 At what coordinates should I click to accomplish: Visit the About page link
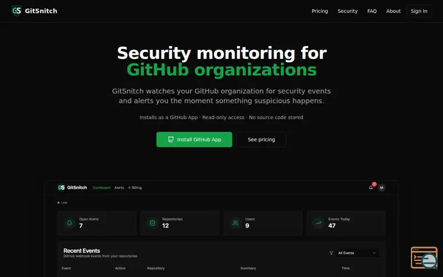(393, 11)
